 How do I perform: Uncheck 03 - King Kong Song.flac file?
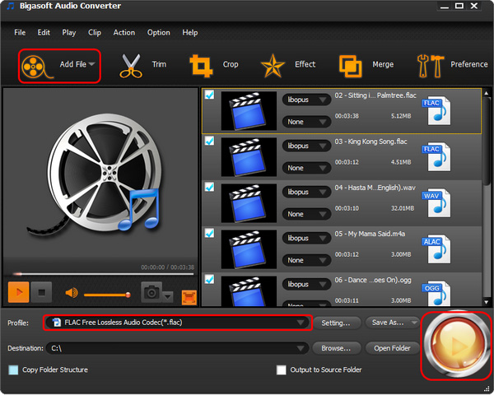pyautogui.click(x=209, y=141)
